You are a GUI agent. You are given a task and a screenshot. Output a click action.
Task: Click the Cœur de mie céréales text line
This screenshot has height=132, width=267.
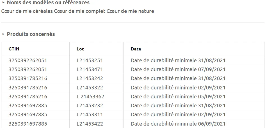click(77, 11)
